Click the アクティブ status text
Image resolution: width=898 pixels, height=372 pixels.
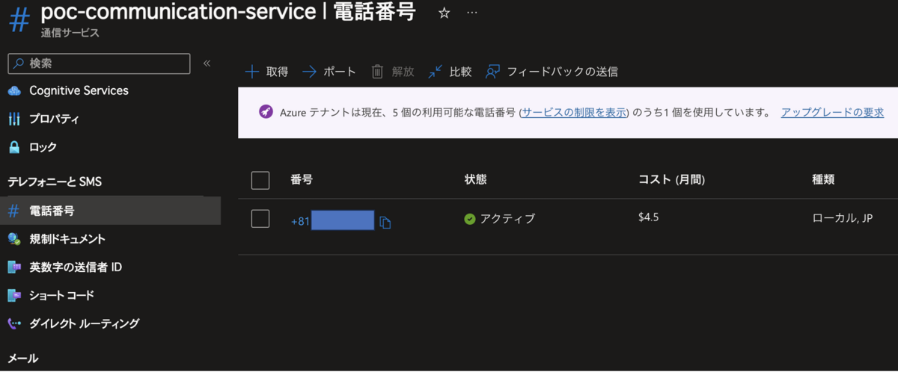tap(508, 219)
